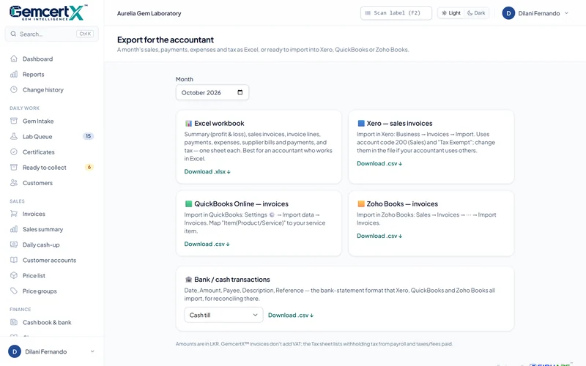Image resolution: width=586 pixels, height=366 pixels.
Task: Click the Ready to collect icon
Action: pyautogui.click(x=14, y=168)
